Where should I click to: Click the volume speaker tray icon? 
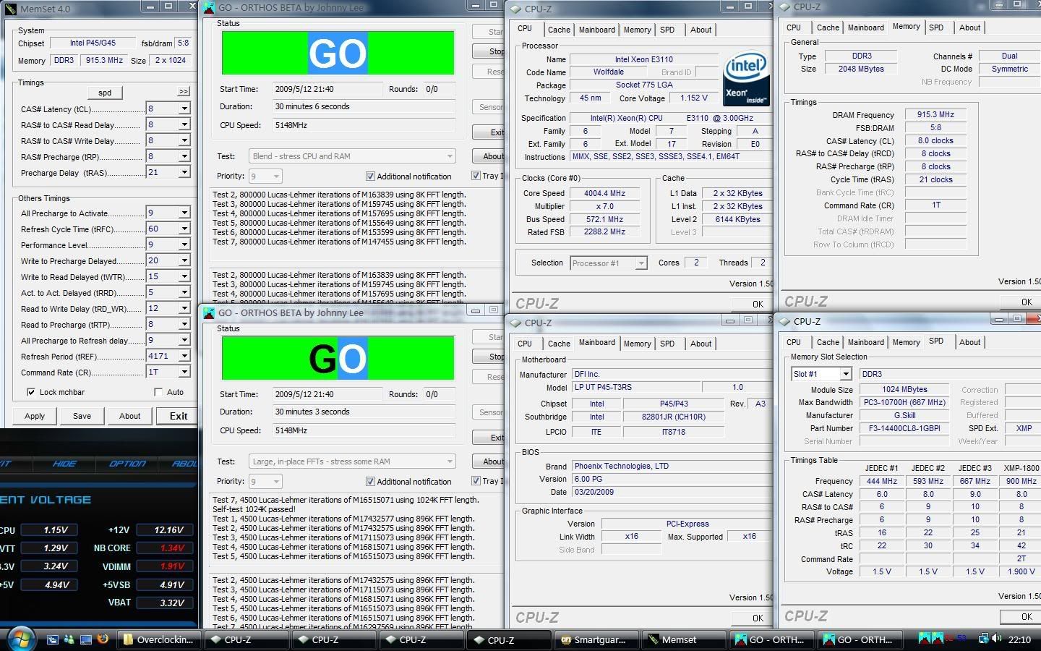point(998,639)
